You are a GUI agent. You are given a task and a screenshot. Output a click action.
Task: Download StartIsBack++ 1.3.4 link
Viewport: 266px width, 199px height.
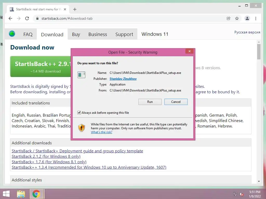(x=89, y=167)
